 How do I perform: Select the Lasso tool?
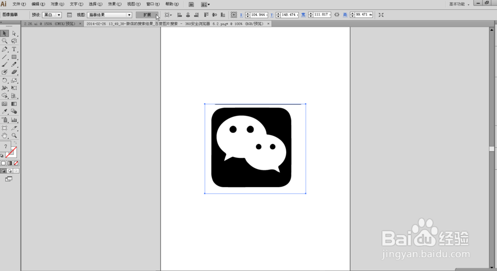(x=14, y=41)
